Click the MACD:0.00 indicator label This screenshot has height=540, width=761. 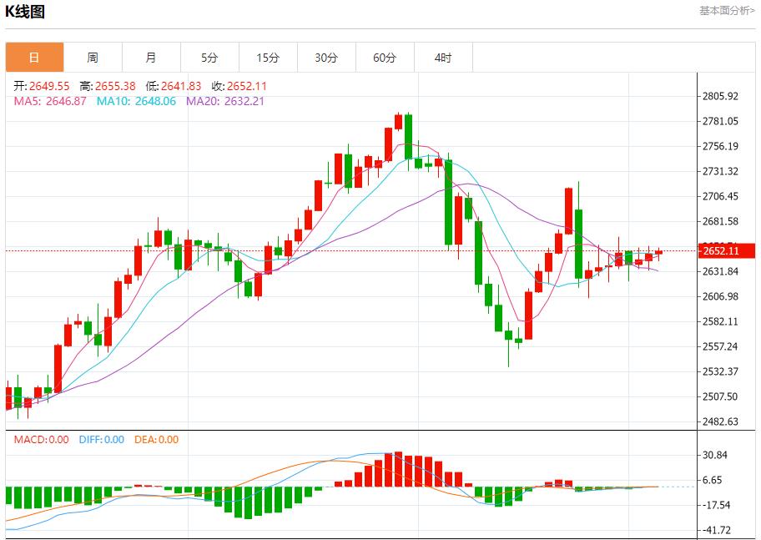(x=41, y=440)
